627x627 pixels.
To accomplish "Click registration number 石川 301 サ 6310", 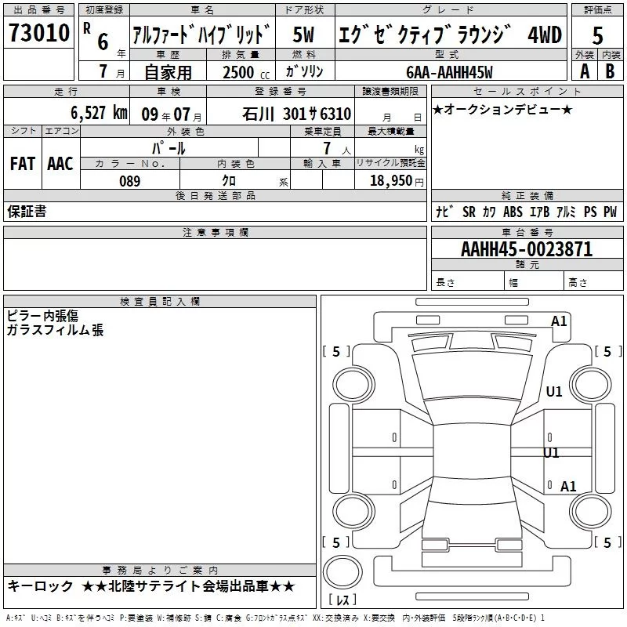I will tap(296, 114).
